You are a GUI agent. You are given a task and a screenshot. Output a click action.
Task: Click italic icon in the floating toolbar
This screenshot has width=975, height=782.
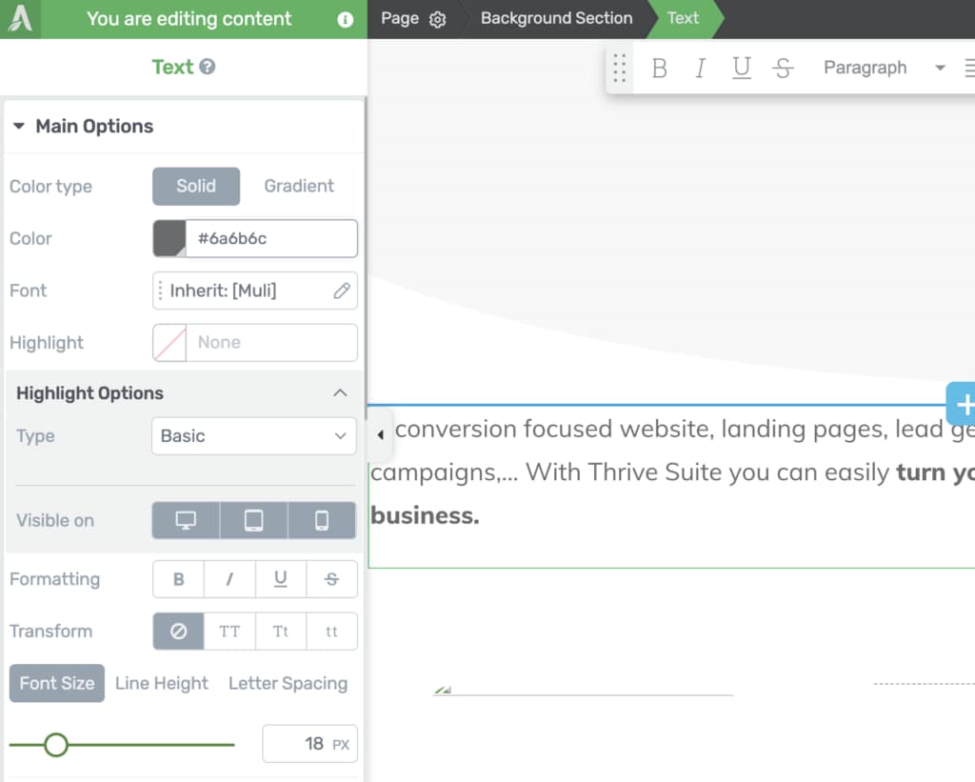(700, 68)
